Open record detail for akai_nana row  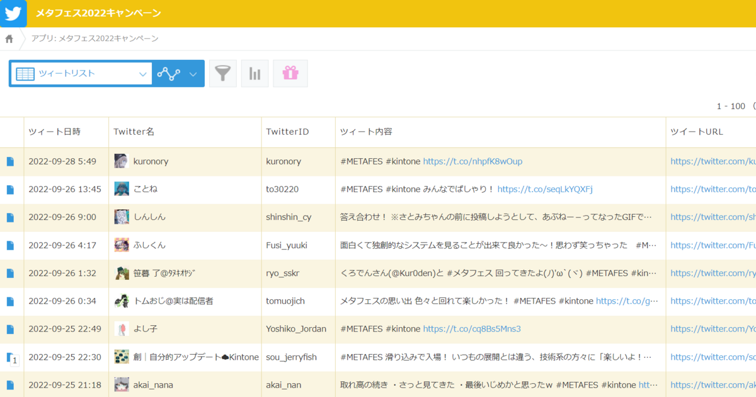click(x=10, y=385)
